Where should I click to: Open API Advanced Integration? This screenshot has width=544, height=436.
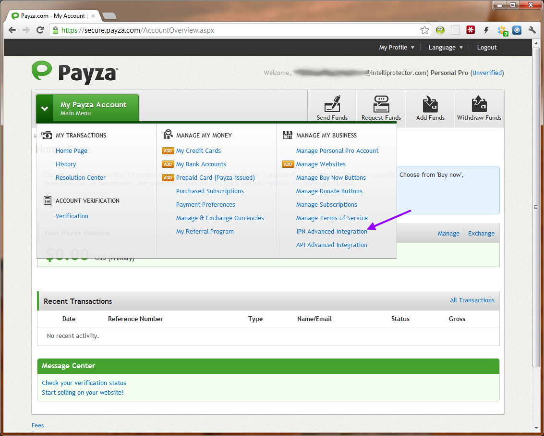[x=332, y=245]
